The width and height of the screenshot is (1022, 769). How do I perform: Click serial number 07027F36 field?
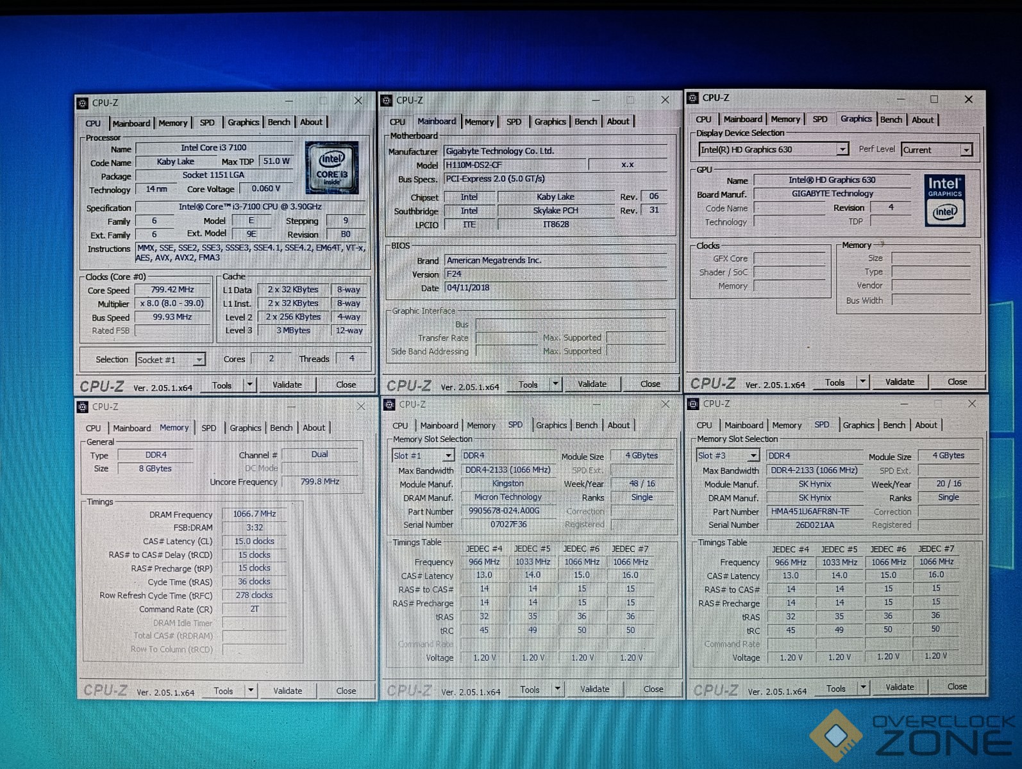tap(508, 525)
